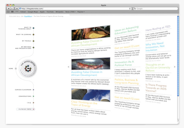The image size is (184, 128).
Task: Open Thoughts on an Op-Ed on University Reform
Action: click(158, 68)
